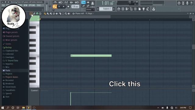
Task: Open the taskbar volume icon
Action: (x=176, y=108)
